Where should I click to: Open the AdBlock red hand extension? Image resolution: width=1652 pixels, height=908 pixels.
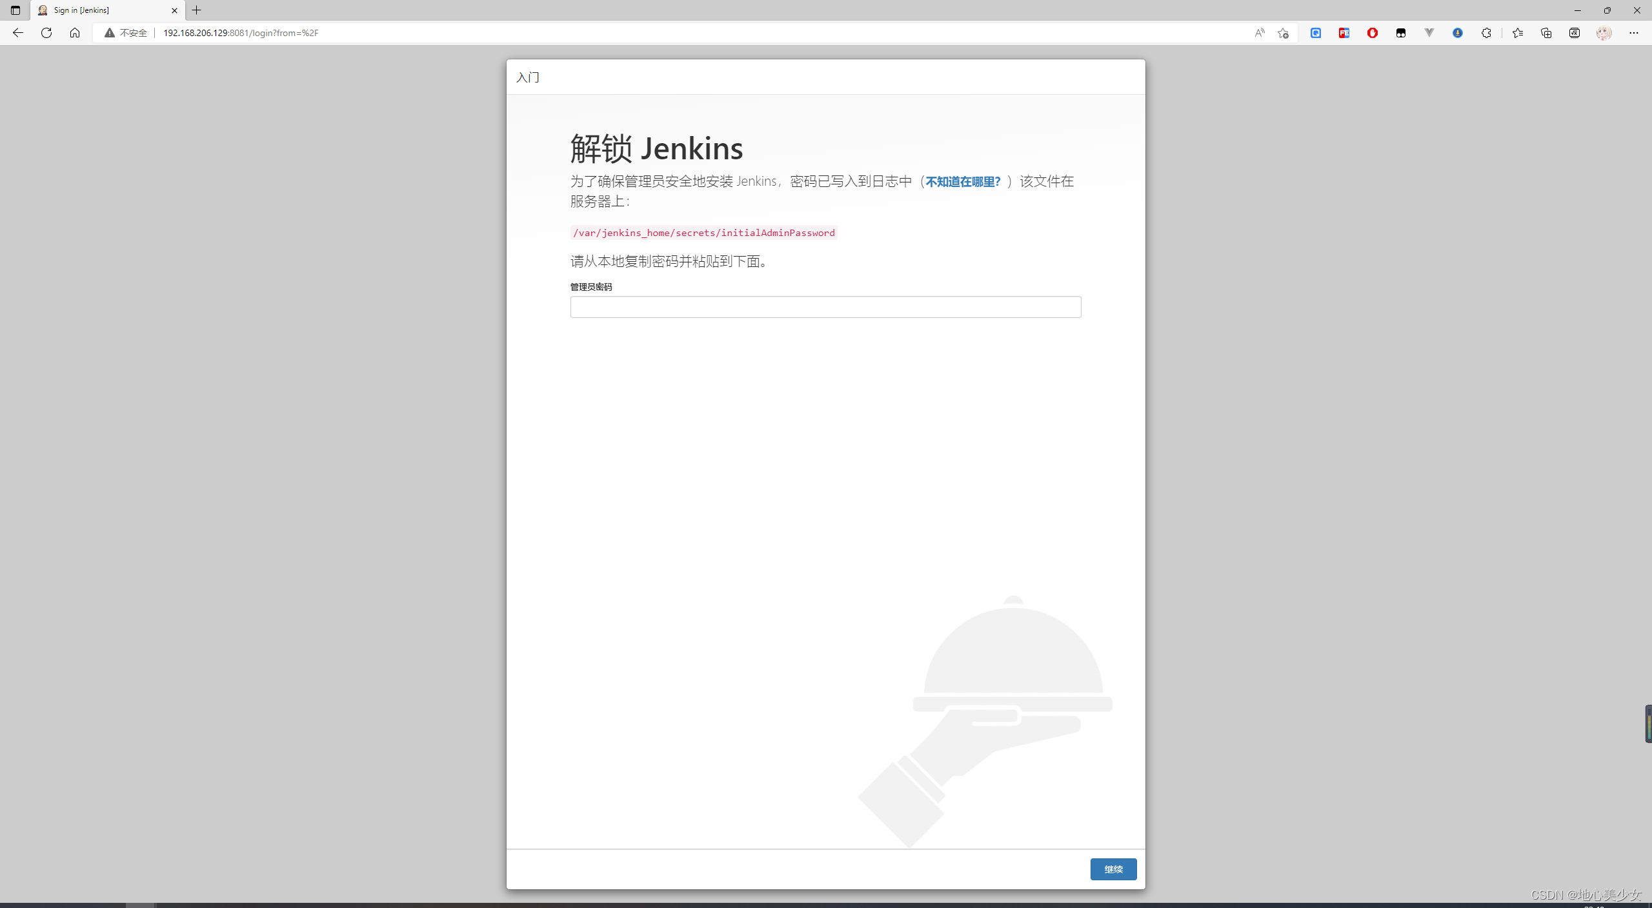(1372, 33)
